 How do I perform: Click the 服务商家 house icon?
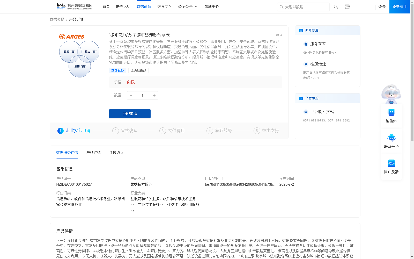tap(306, 44)
